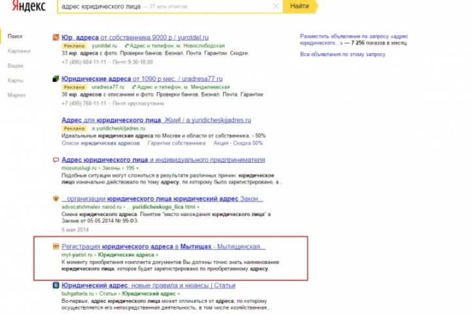
Task: Click the Реклама label under yurotdel result
Action: pos(74,46)
